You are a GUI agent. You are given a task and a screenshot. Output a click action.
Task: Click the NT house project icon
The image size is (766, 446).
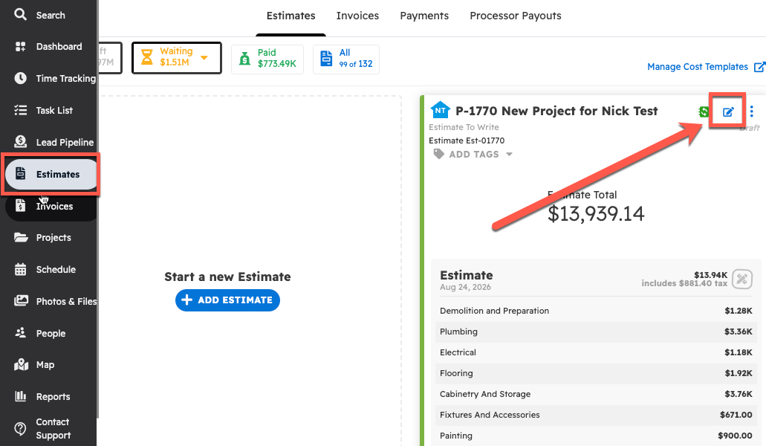click(x=441, y=111)
